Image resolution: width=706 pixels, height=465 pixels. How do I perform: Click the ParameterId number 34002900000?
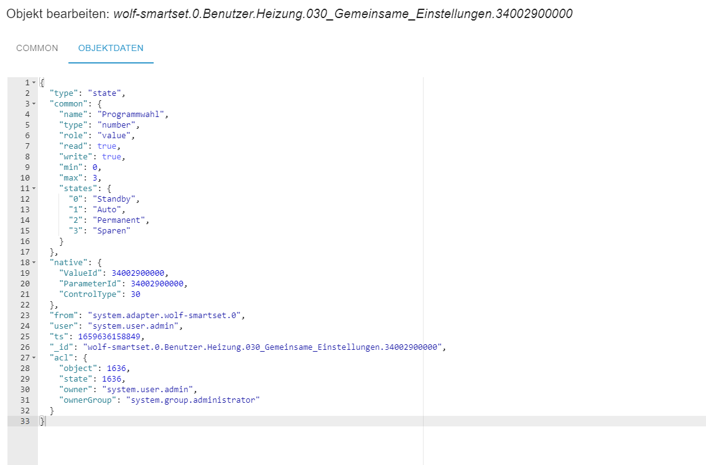(x=157, y=284)
